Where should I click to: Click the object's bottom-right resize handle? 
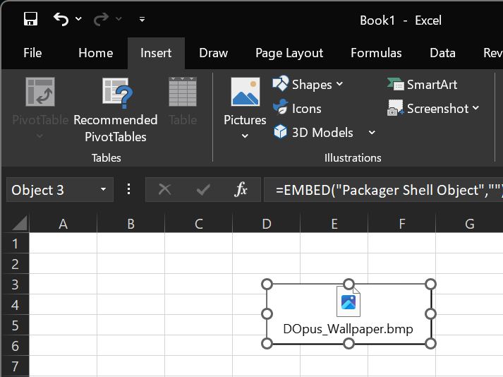tap(430, 344)
